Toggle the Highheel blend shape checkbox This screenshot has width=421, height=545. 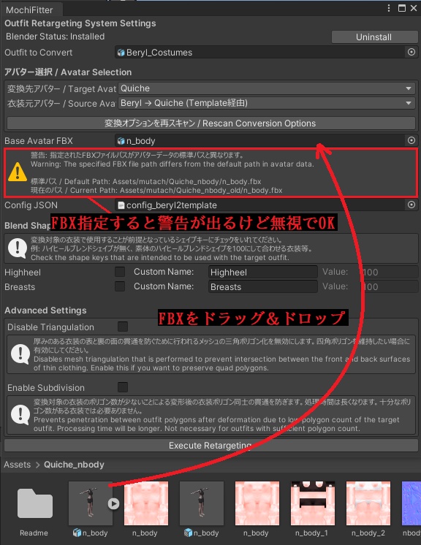click(x=120, y=272)
